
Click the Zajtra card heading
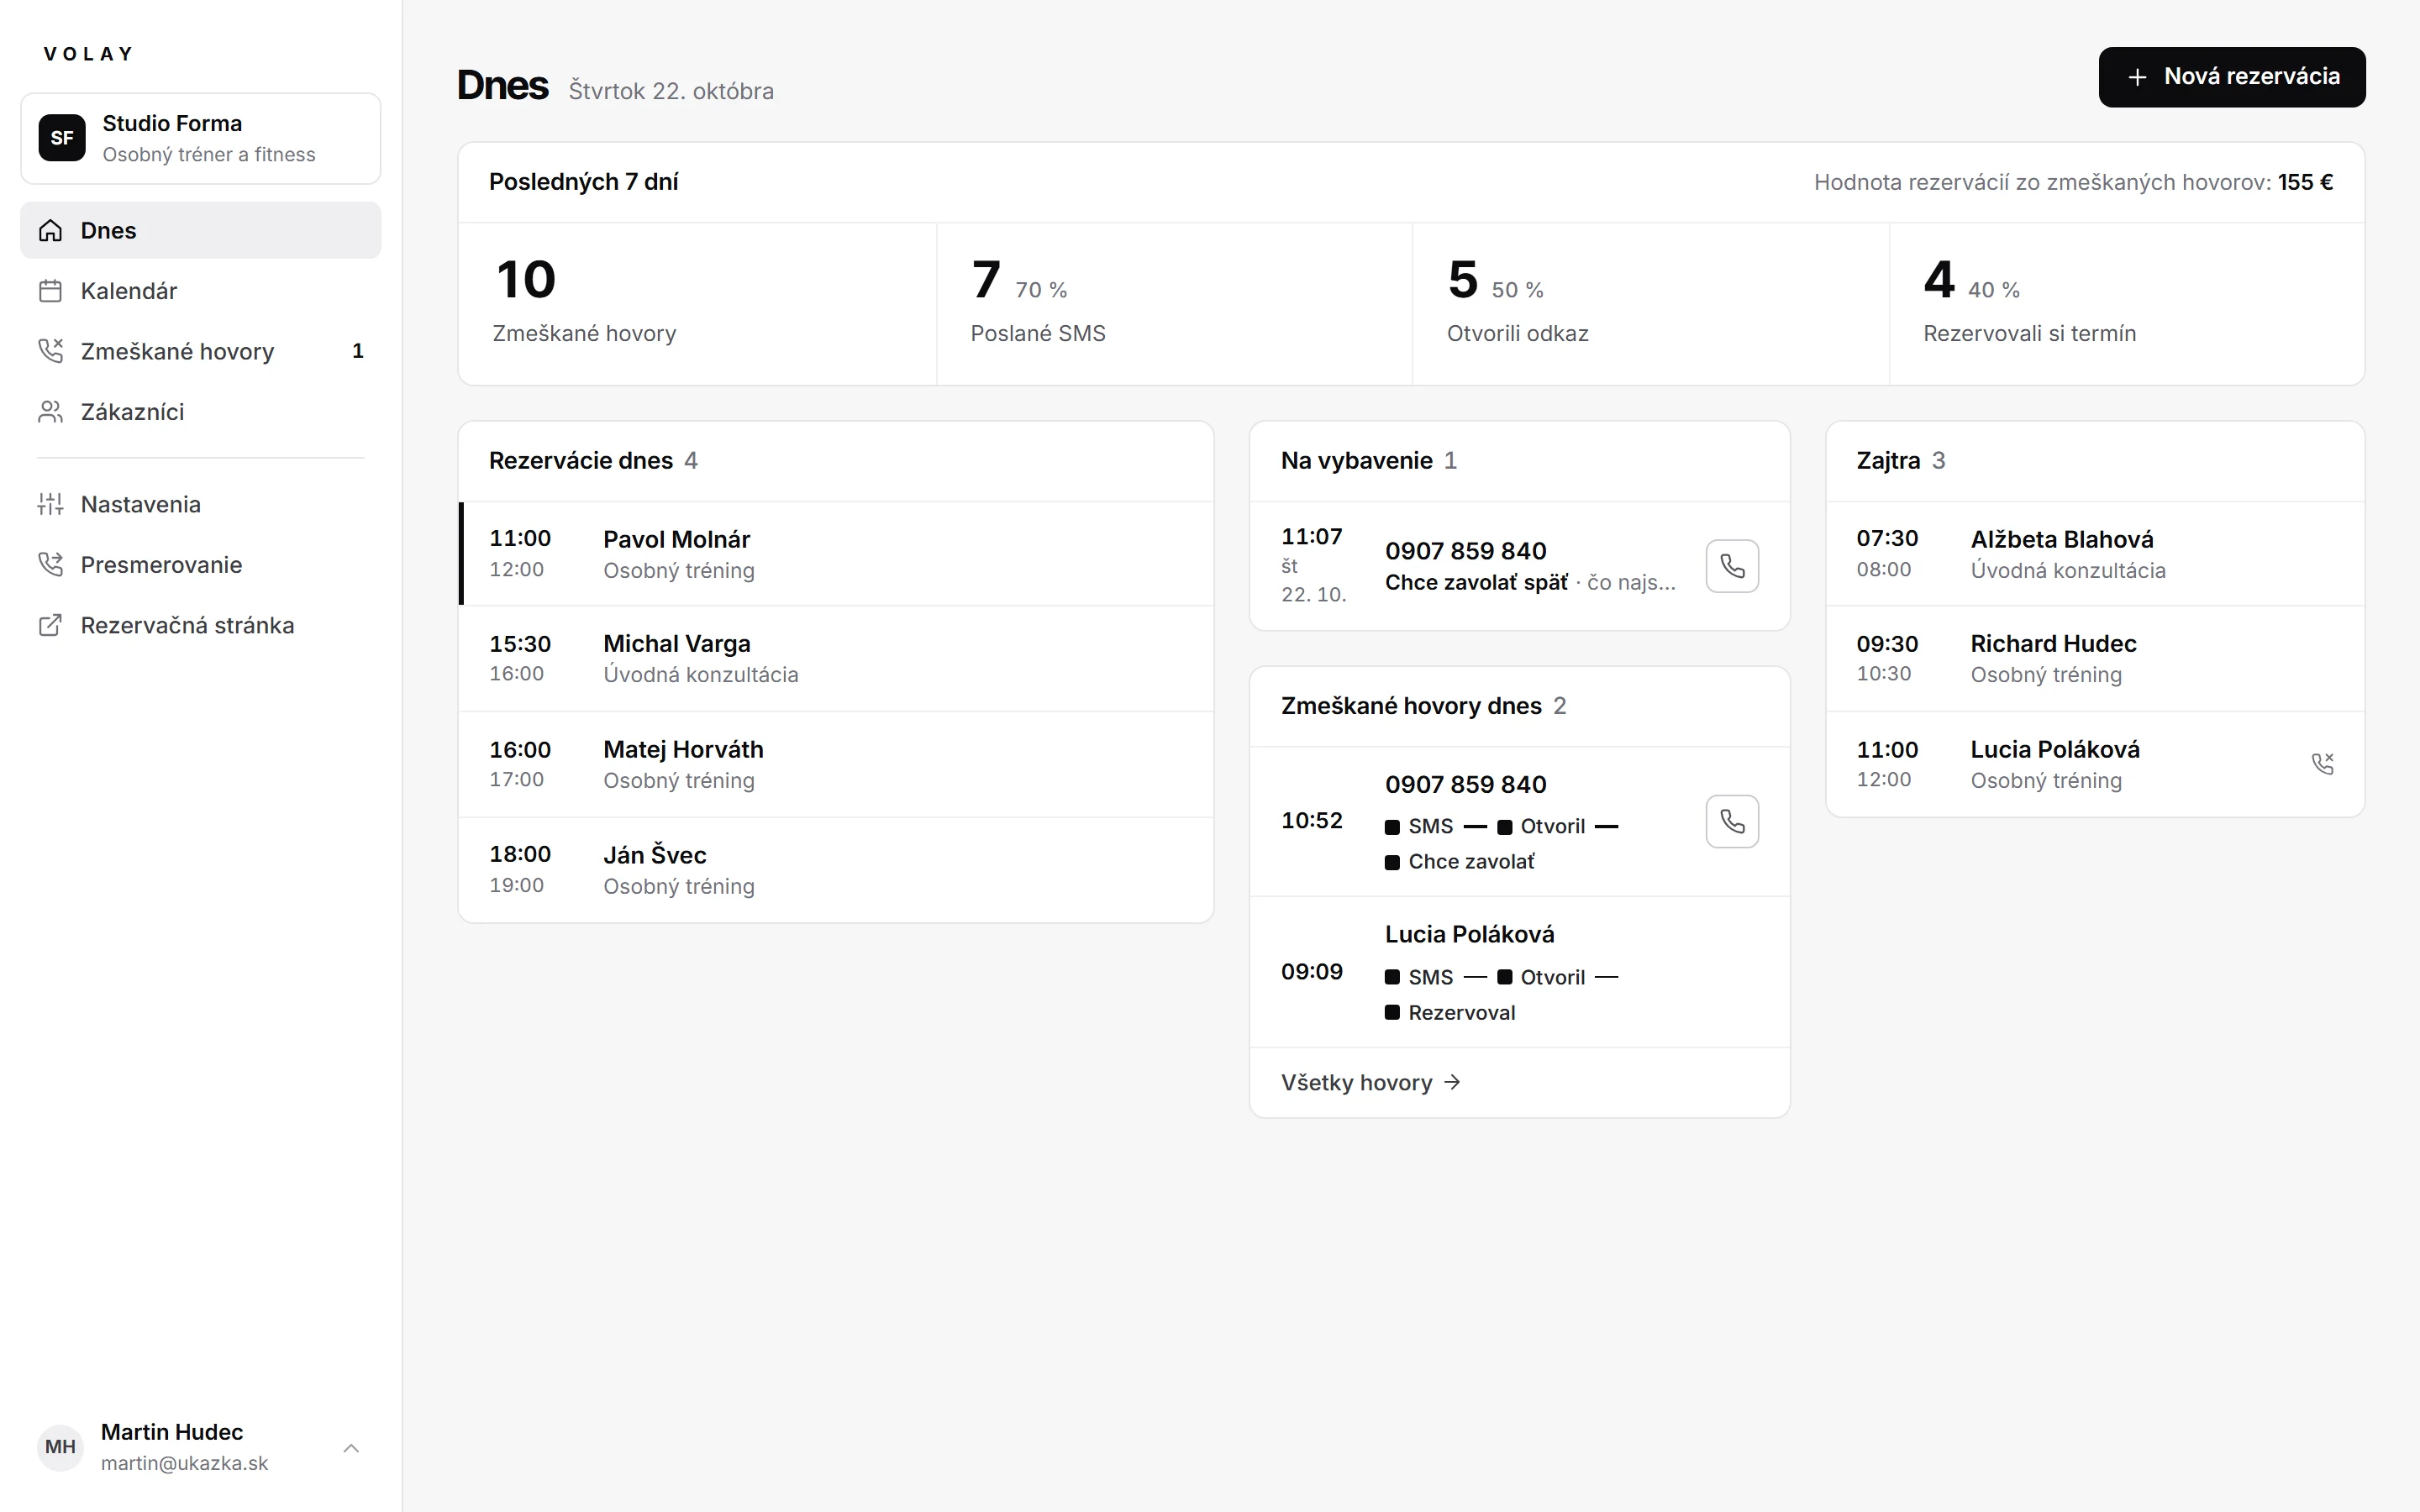[1888, 461]
